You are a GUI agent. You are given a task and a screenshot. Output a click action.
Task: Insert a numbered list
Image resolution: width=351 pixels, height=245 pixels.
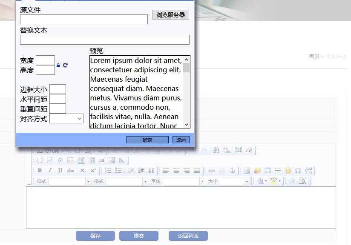[x=108, y=171]
